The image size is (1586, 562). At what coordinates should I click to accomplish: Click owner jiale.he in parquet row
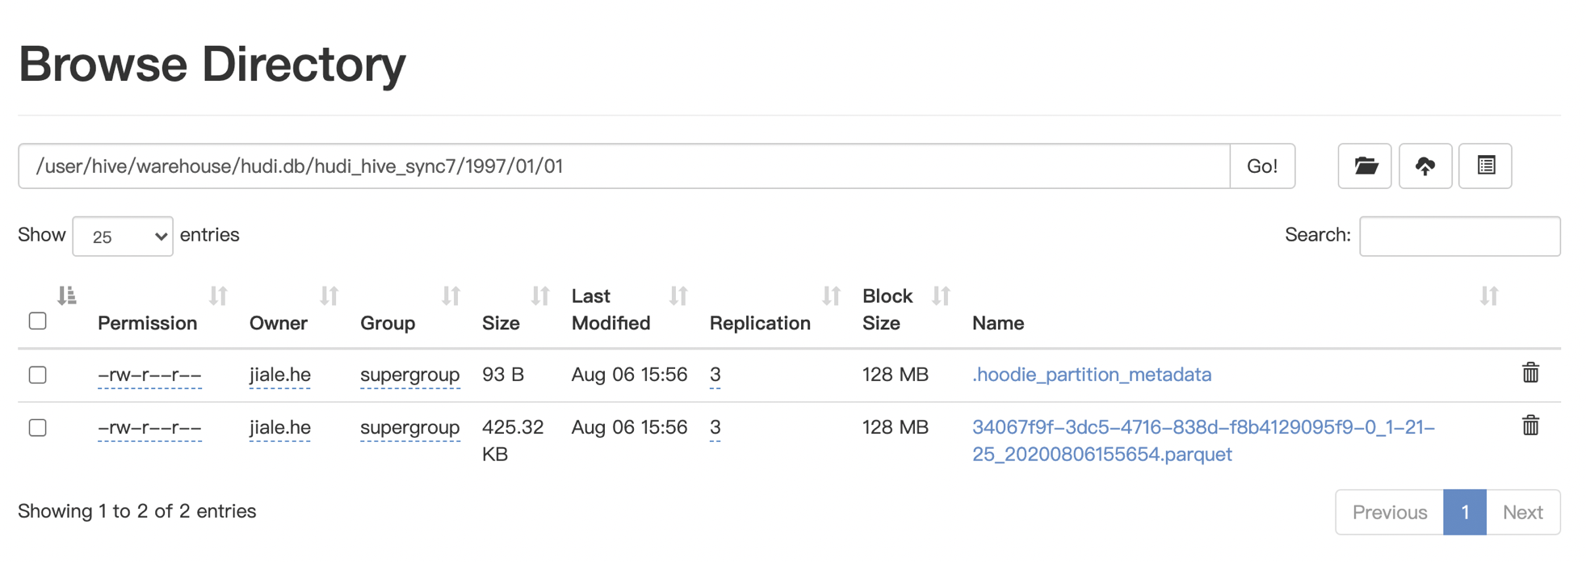(280, 427)
